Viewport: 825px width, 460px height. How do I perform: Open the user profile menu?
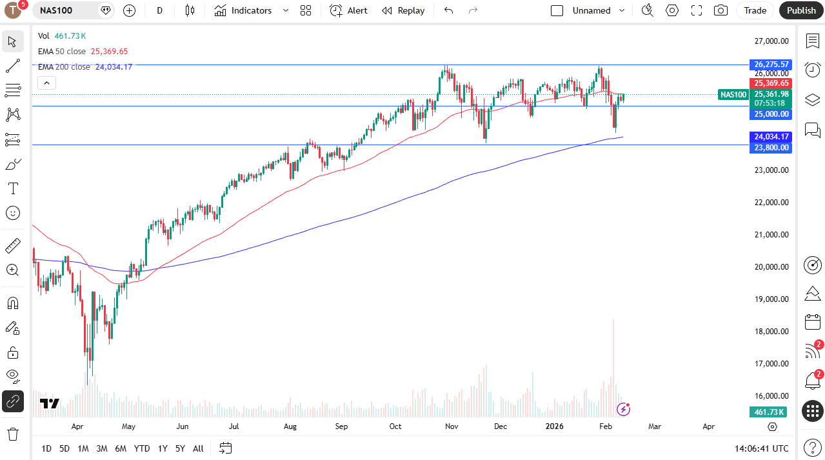tap(14, 10)
